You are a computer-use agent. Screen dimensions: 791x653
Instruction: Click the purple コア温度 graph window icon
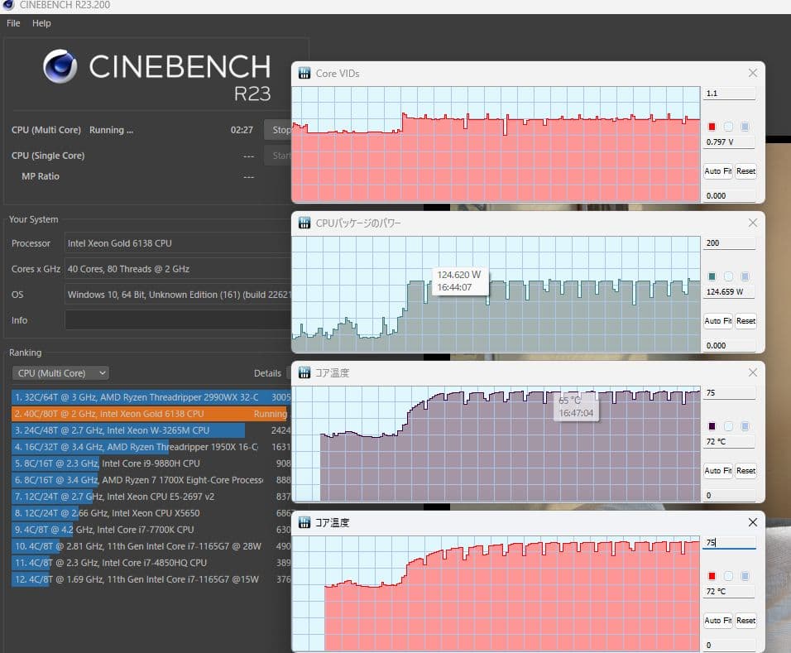tap(304, 373)
